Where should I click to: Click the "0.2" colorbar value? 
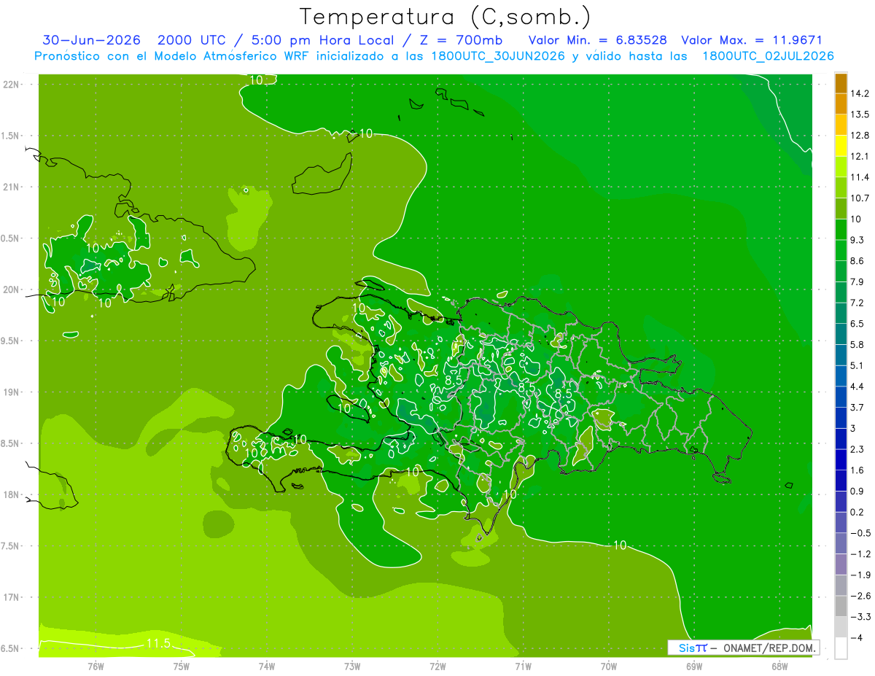858,512
